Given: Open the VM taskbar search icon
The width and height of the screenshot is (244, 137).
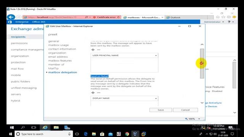Looking at the screenshot, I should 23,127.
